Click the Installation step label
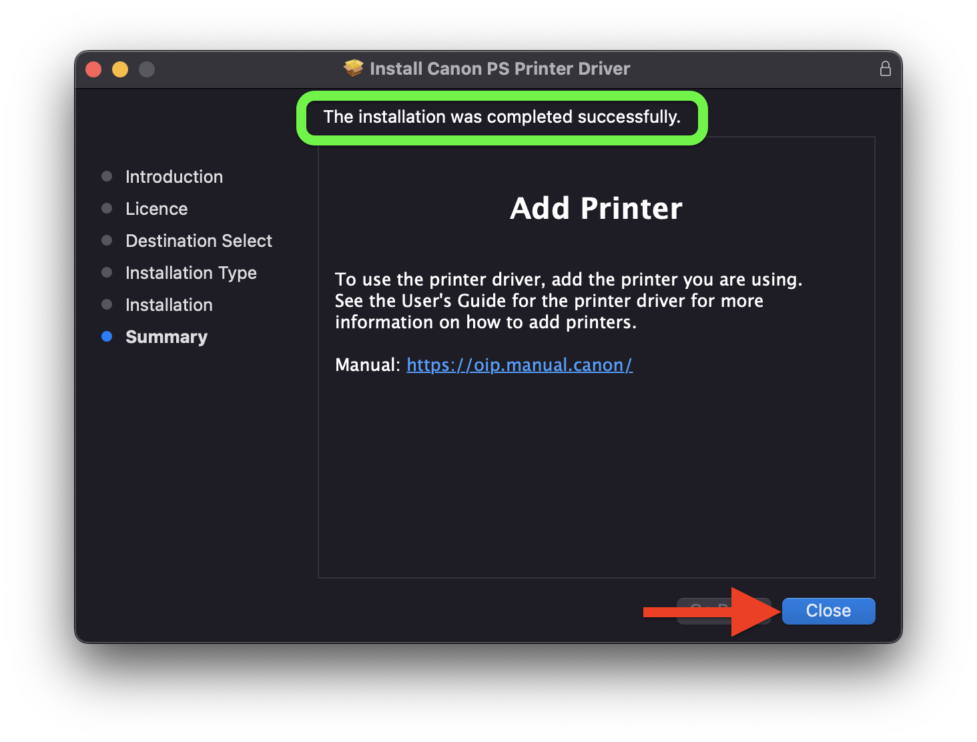 (x=169, y=305)
